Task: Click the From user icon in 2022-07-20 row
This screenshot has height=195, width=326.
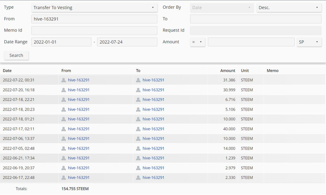Action: 64,90
